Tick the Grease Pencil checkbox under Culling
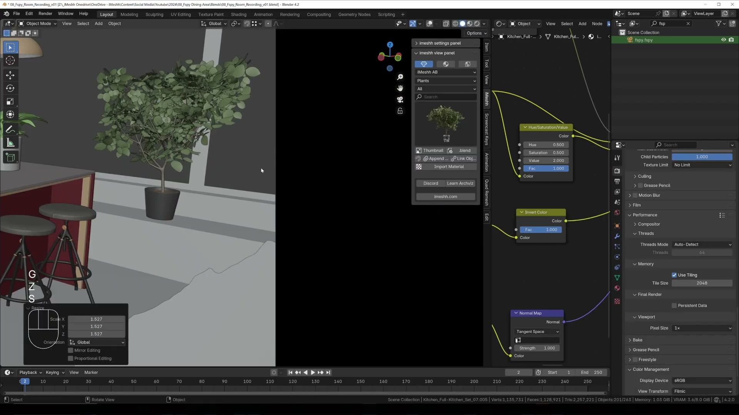 [640, 186]
